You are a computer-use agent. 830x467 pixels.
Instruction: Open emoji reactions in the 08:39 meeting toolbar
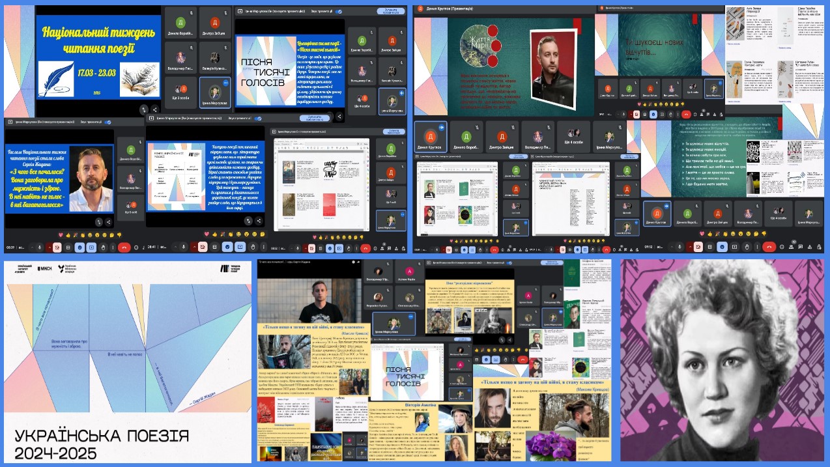click(x=79, y=248)
